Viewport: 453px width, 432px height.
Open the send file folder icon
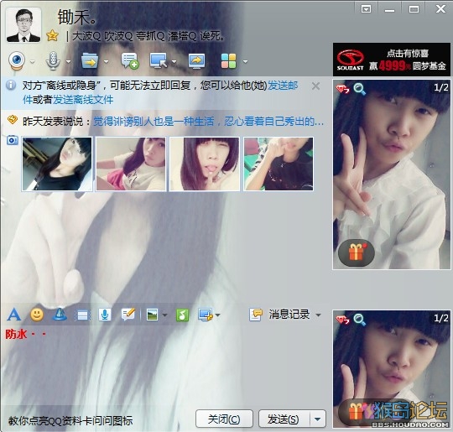pos(90,61)
